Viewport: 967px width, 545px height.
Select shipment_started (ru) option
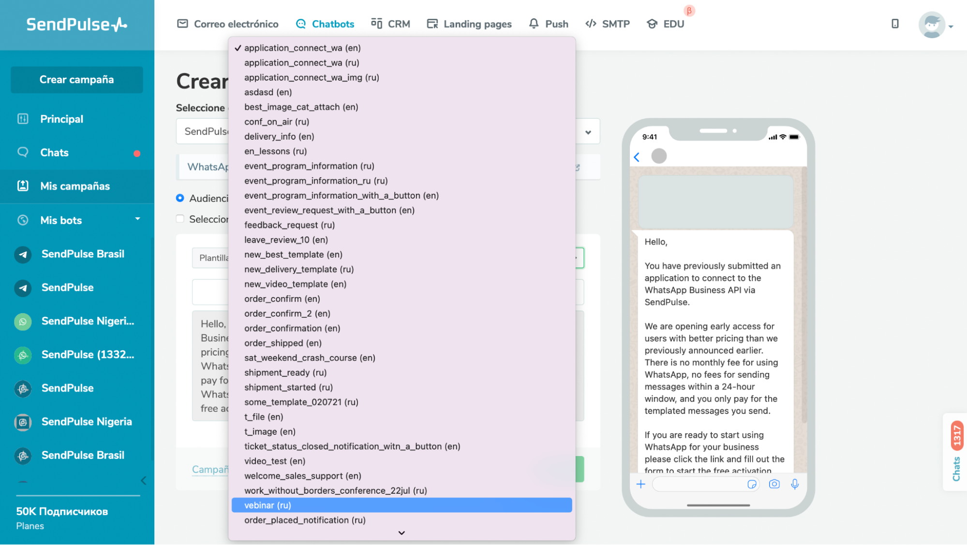point(402,387)
